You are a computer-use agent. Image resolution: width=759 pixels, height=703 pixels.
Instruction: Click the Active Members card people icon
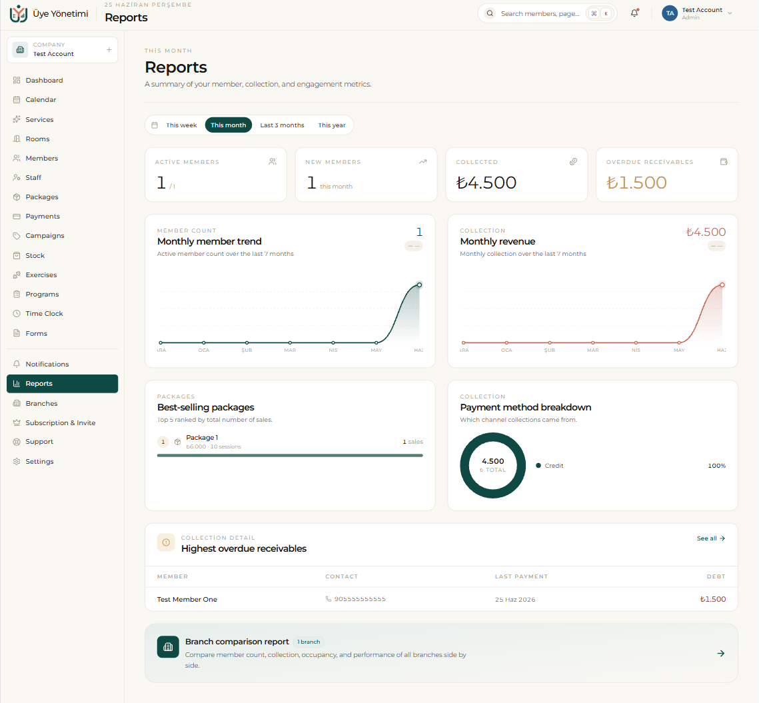tap(273, 162)
